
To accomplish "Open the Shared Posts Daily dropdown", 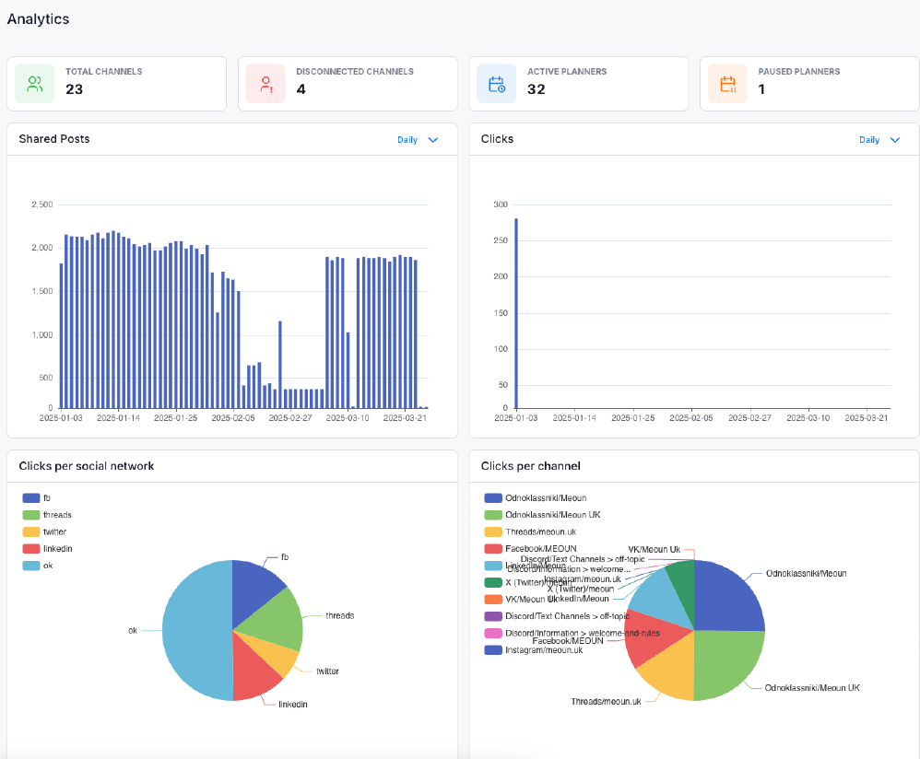I will pos(418,140).
